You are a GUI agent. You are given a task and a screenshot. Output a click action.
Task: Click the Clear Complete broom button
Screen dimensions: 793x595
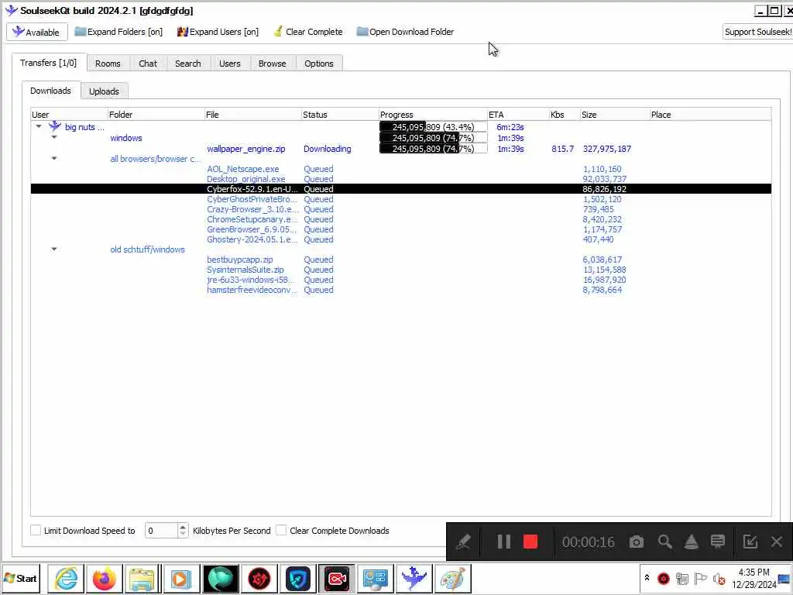[x=308, y=32]
